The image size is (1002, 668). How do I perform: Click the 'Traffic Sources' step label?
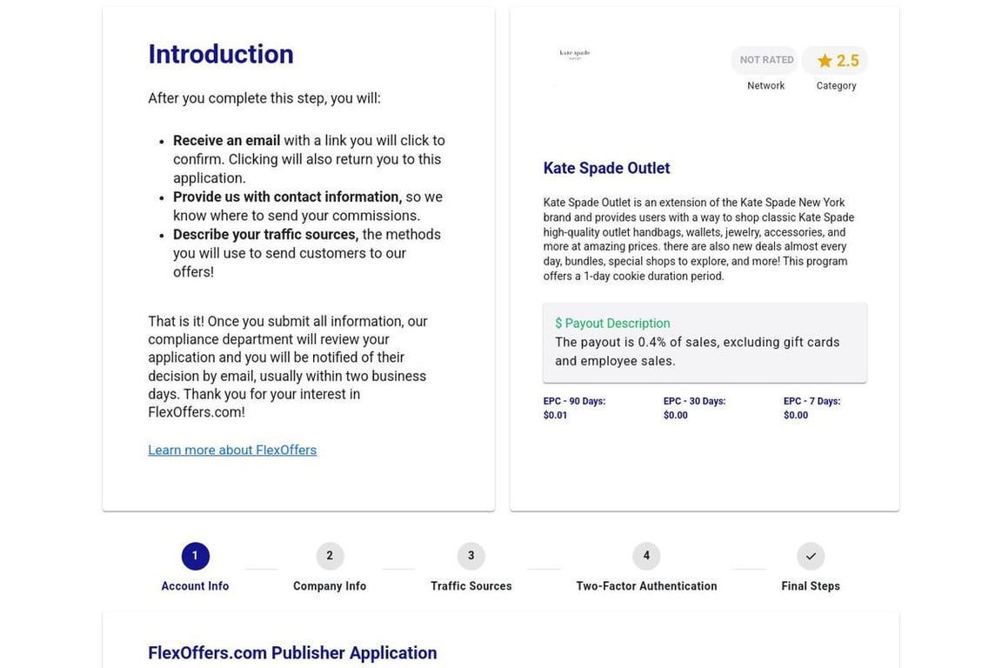[471, 586]
